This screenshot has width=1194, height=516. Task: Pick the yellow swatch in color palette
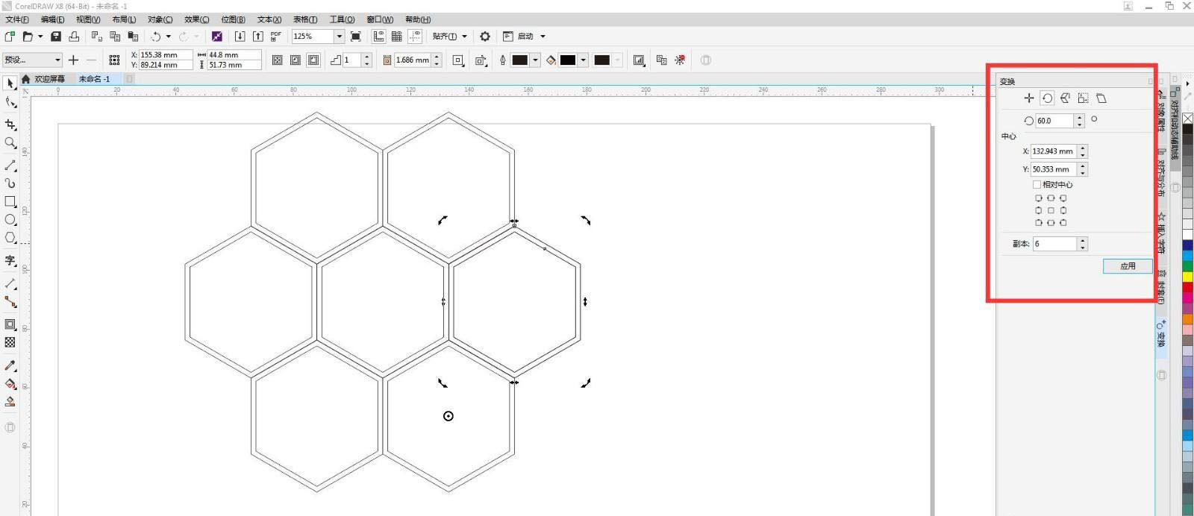(x=1187, y=277)
